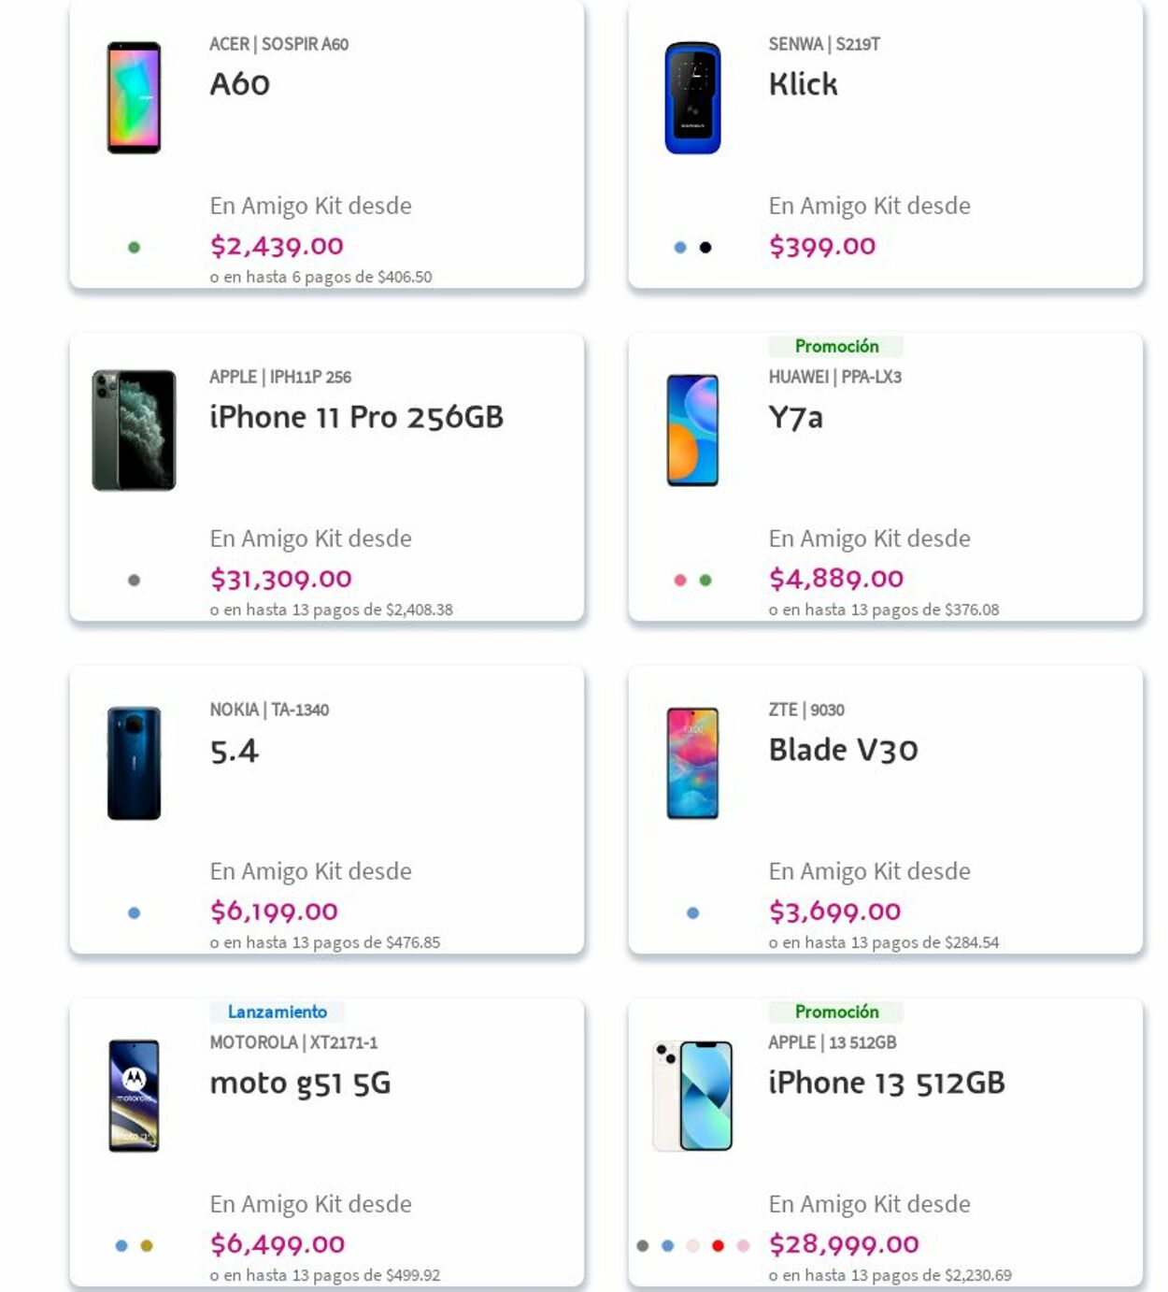Choose the green color dot for A60
Viewport: 1168px width, 1292px height.
pos(134,248)
